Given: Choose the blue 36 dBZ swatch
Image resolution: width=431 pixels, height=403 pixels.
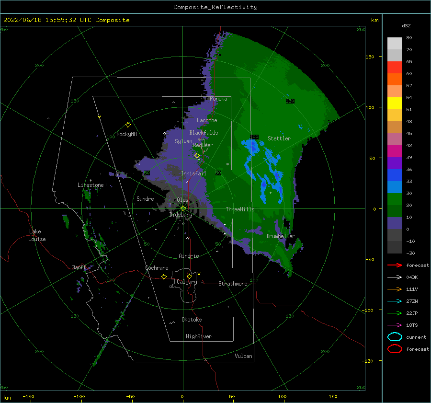Looking at the screenshot, I should (395, 175).
